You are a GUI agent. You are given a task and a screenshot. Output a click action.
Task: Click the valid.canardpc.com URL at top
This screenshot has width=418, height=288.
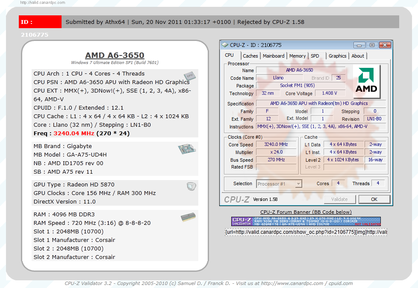43,3
